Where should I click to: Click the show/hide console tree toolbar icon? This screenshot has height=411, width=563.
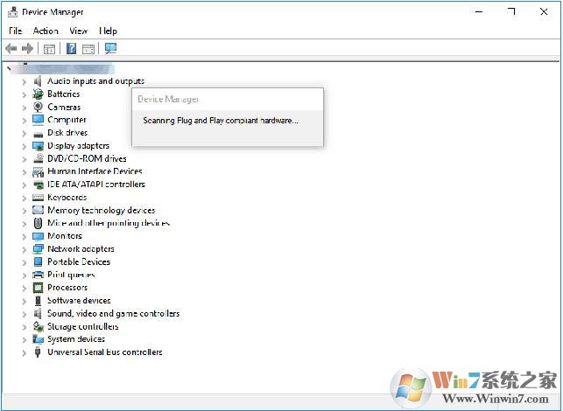pyautogui.click(x=49, y=49)
